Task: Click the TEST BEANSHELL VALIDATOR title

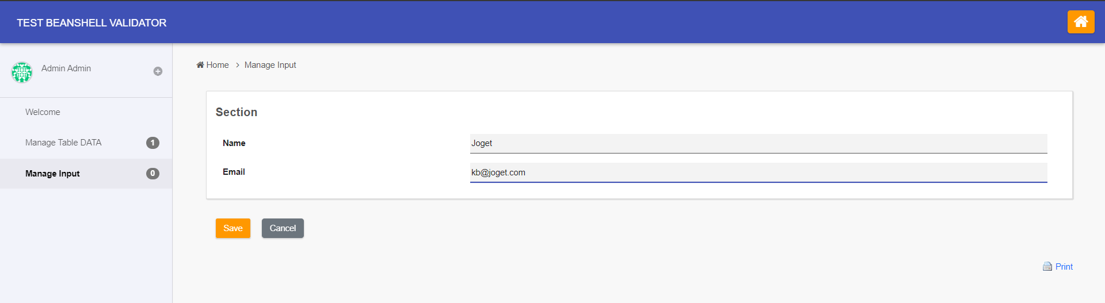Action: (x=92, y=23)
